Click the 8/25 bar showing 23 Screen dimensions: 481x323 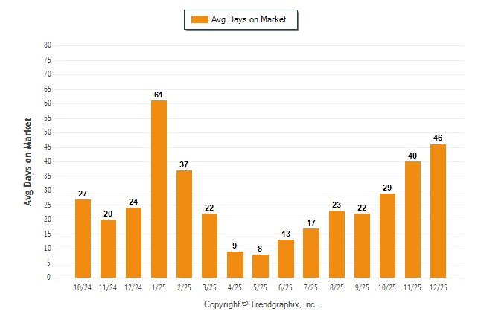pos(336,244)
